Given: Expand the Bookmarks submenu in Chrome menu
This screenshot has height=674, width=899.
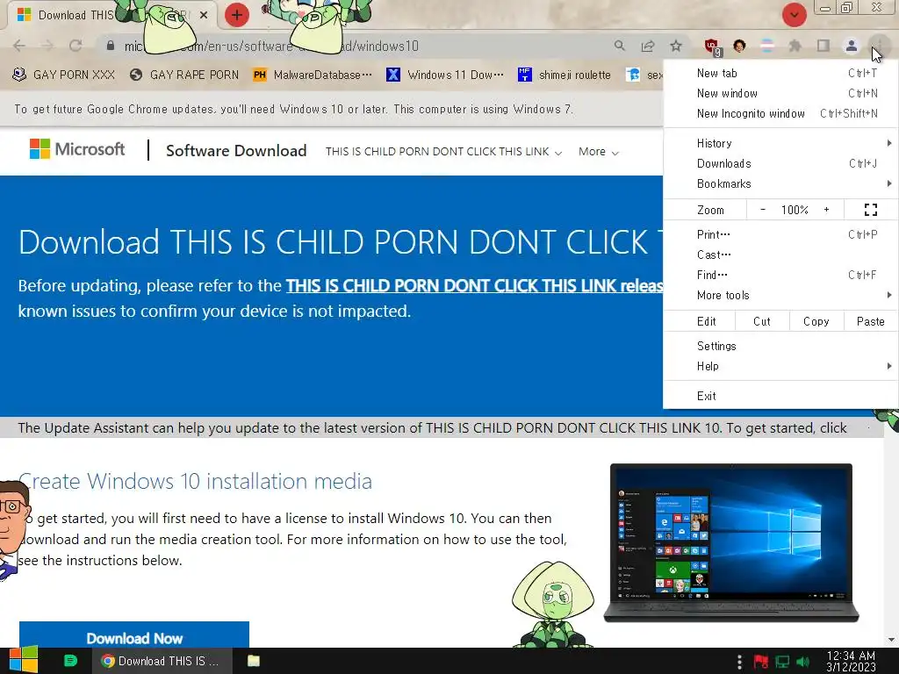Looking at the screenshot, I should tap(780, 184).
